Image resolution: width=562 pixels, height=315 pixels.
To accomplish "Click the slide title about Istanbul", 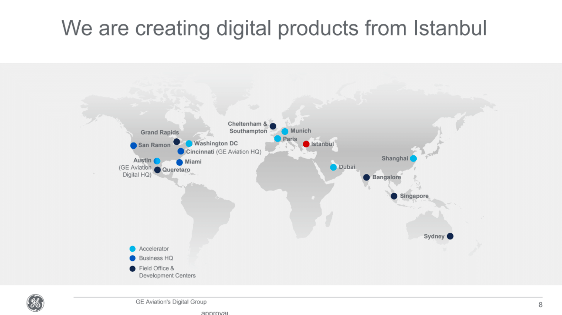I will point(274,28).
